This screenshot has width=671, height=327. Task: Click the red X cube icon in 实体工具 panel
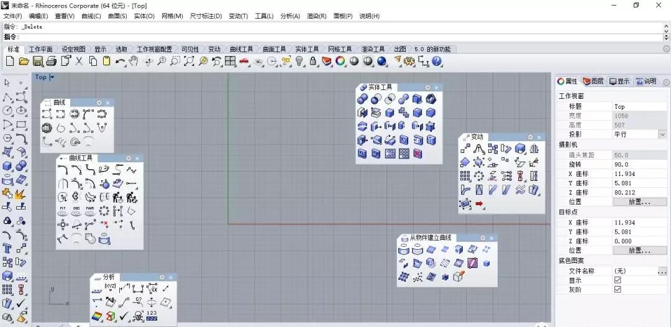point(418,153)
